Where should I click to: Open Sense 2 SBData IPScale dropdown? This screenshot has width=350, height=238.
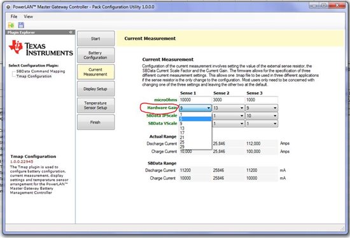click(x=228, y=116)
